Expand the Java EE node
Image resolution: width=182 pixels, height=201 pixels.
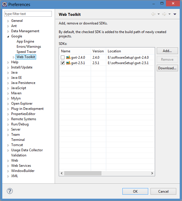point(8,78)
